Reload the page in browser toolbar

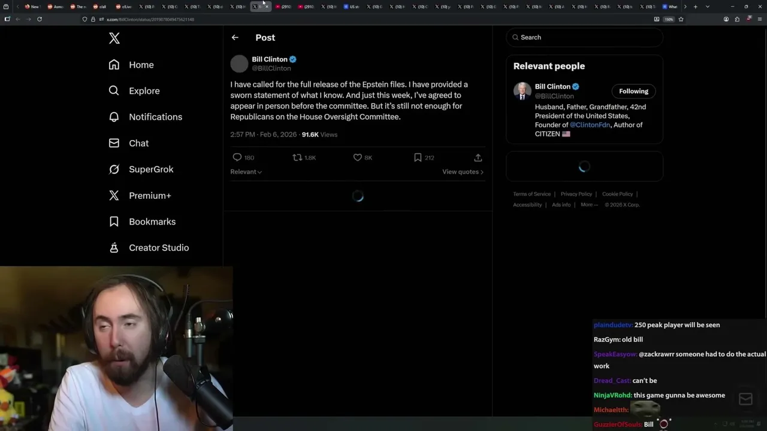point(40,19)
